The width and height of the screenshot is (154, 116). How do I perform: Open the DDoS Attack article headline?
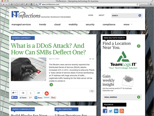click(x=48, y=49)
